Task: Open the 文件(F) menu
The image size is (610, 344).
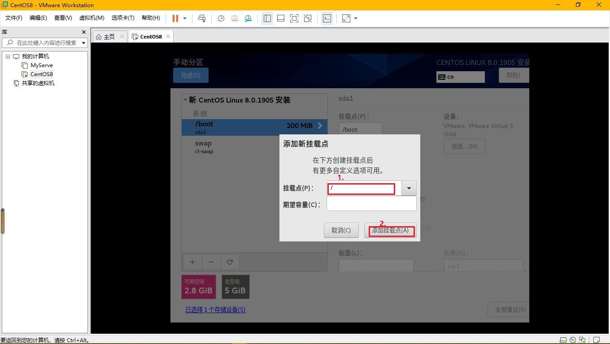Action: point(14,18)
